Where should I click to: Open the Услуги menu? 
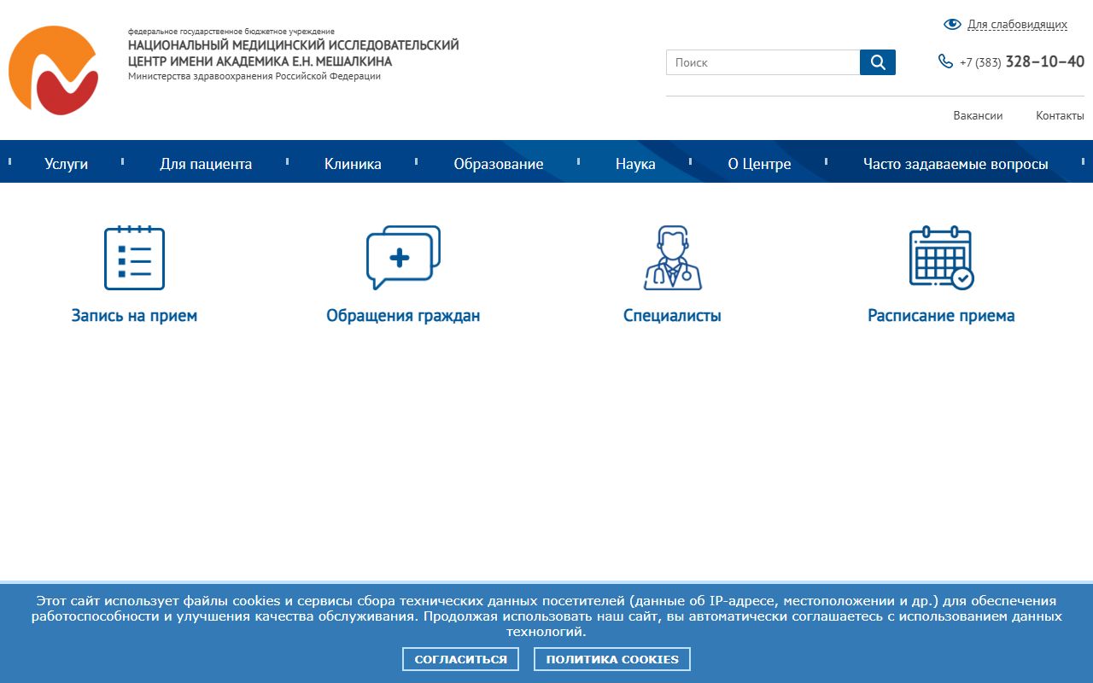(67, 164)
